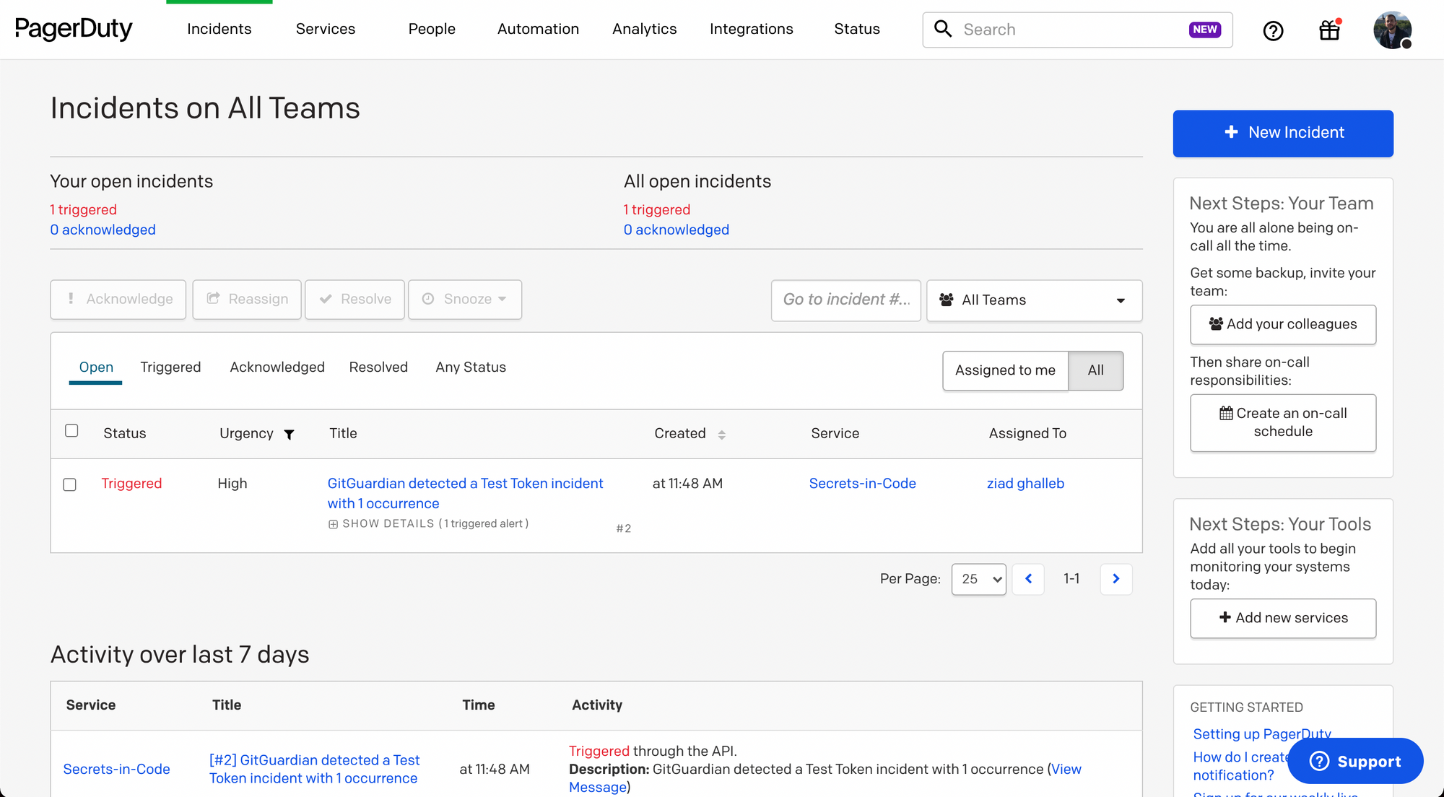This screenshot has height=797, width=1444.
Task: Click the Urgency column header
Action: tap(246, 434)
